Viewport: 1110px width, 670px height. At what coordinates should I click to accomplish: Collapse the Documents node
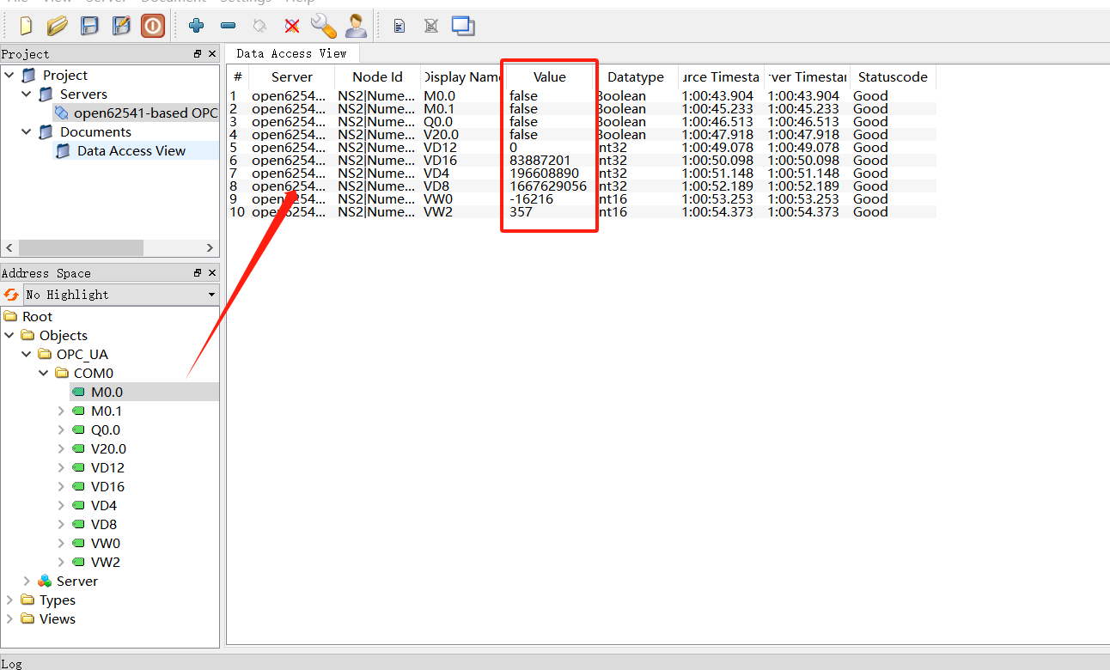[26, 132]
